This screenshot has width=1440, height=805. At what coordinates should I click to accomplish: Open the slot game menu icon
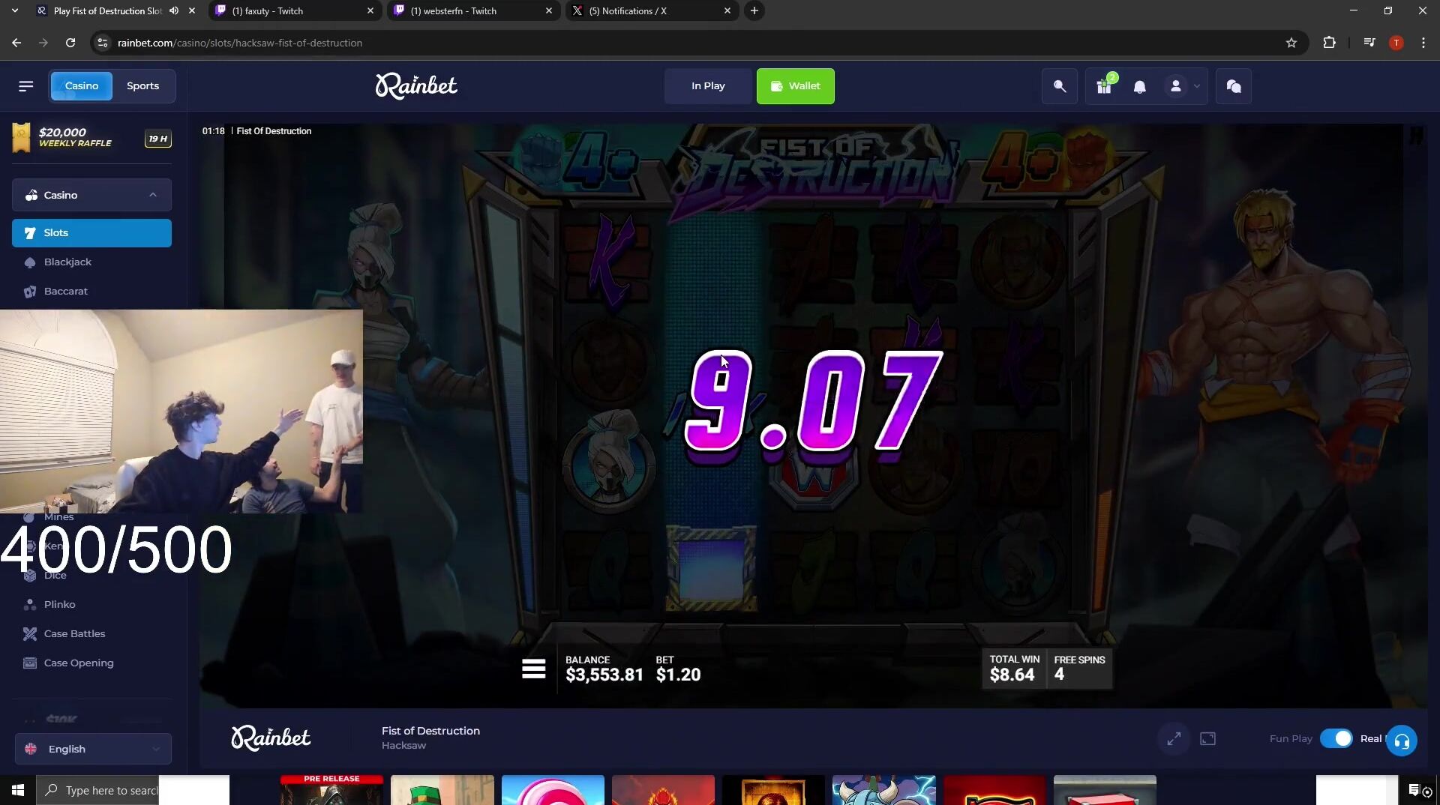pos(534,669)
